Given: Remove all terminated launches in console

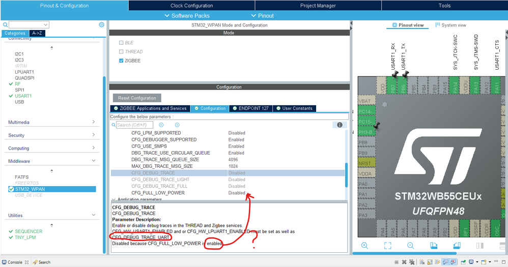Looking at the screenshot, I should click(x=412, y=262).
